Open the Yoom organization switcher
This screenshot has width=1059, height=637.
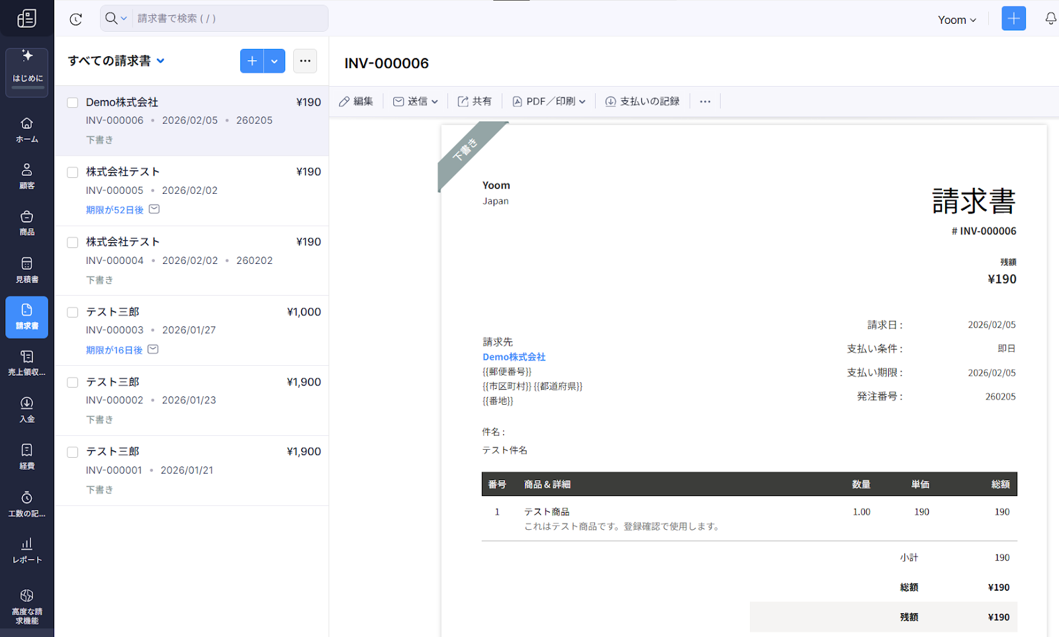point(956,20)
